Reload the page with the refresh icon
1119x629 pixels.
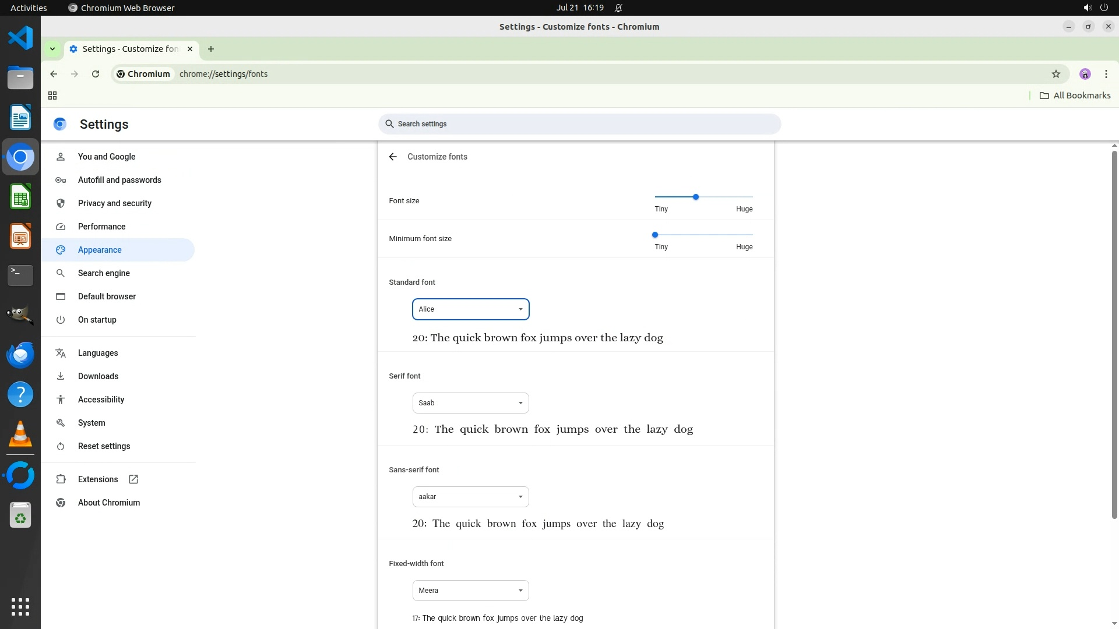(x=96, y=74)
